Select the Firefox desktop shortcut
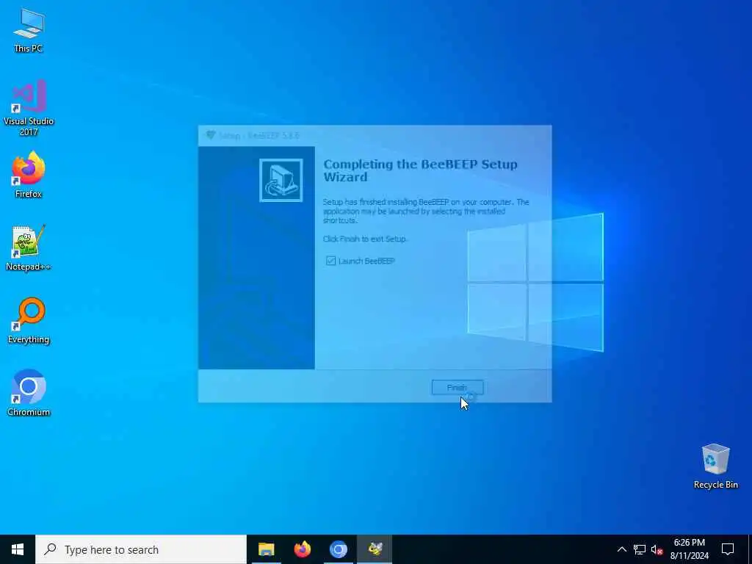This screenshot has width=752, height=564. click(x=29, y=175)
